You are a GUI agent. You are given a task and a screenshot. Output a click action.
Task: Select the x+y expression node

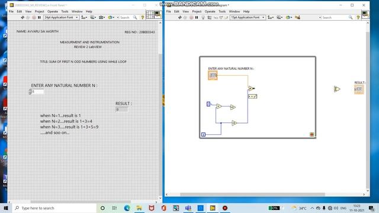click(253, 96)
